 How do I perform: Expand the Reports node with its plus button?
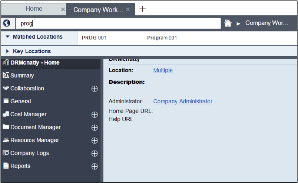[95, 166]
